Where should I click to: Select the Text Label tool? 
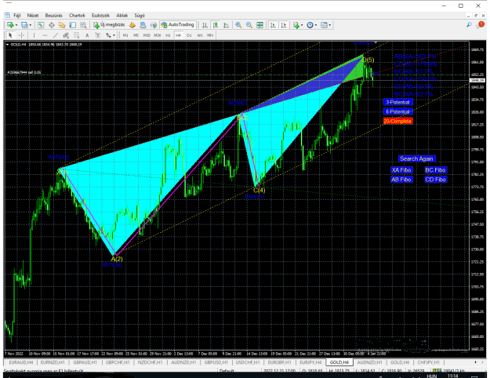click(x=98, y=35)
